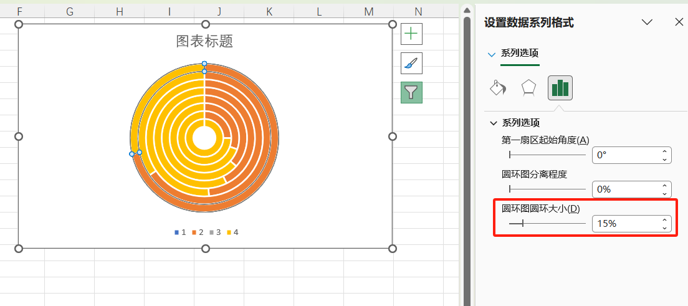
Task: Switch to Effects pentagon tab
Action: point(528,88)
